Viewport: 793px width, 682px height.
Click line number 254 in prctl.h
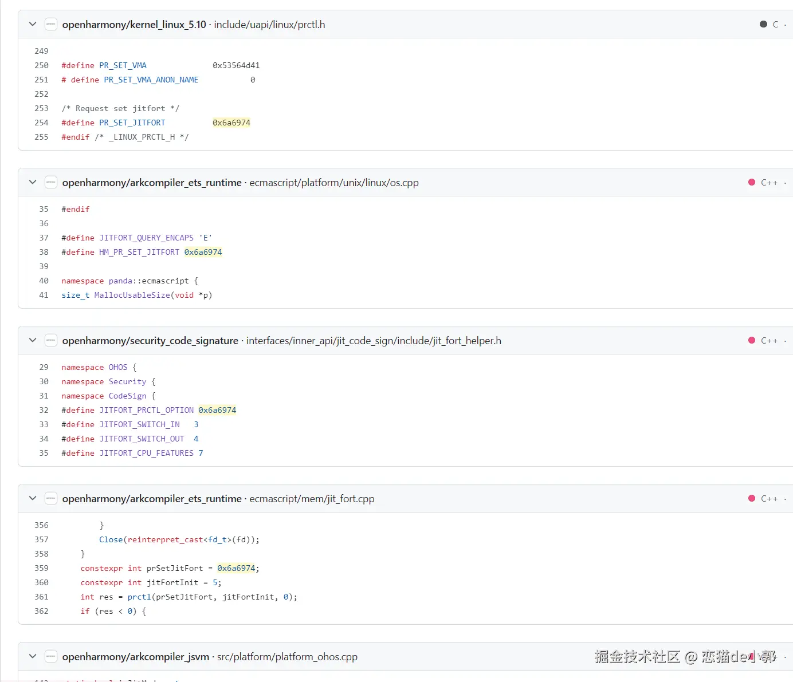click(x=41, y=123)
